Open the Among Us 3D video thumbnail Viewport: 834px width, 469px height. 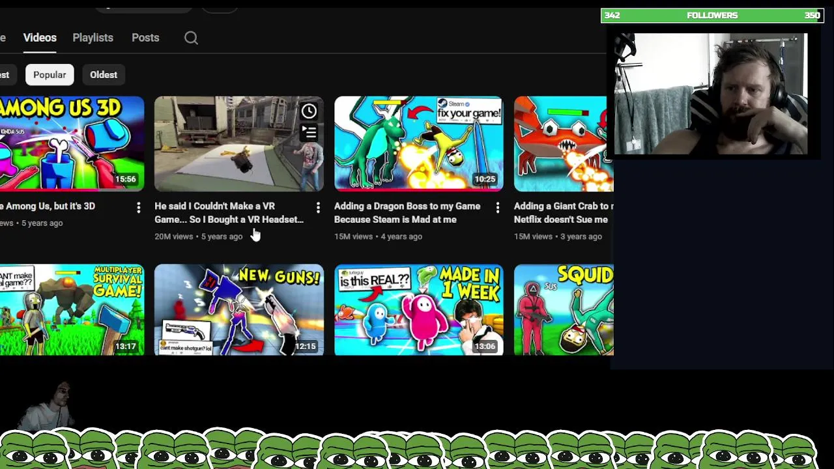(72, 144)
